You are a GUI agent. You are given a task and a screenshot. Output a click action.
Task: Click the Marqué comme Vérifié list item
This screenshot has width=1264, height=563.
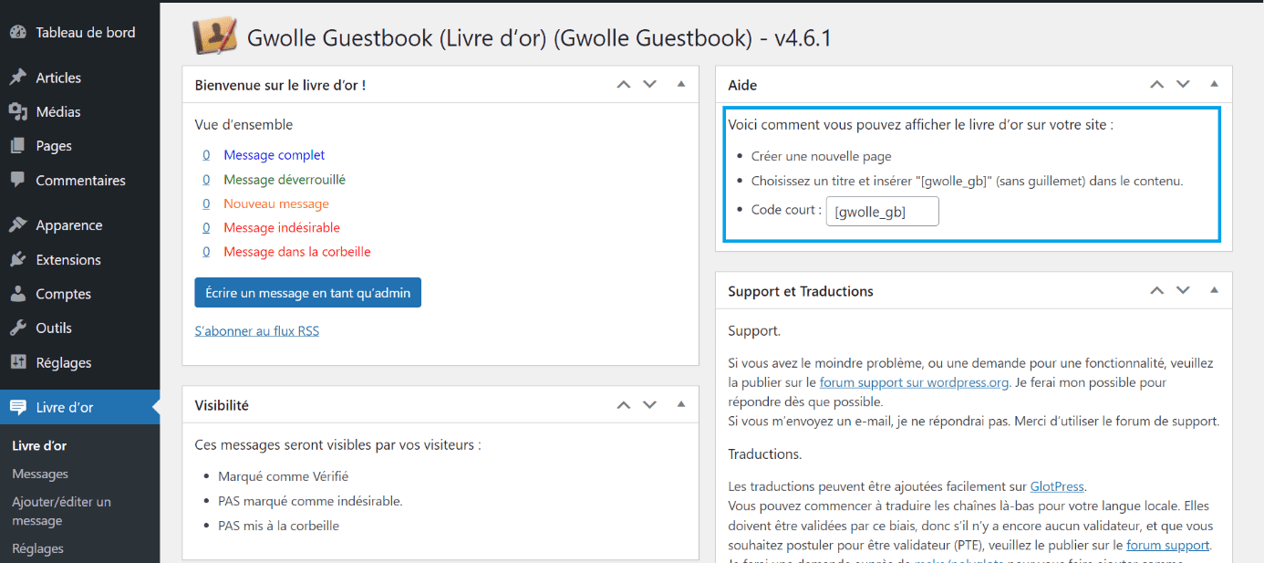[284, 476]
